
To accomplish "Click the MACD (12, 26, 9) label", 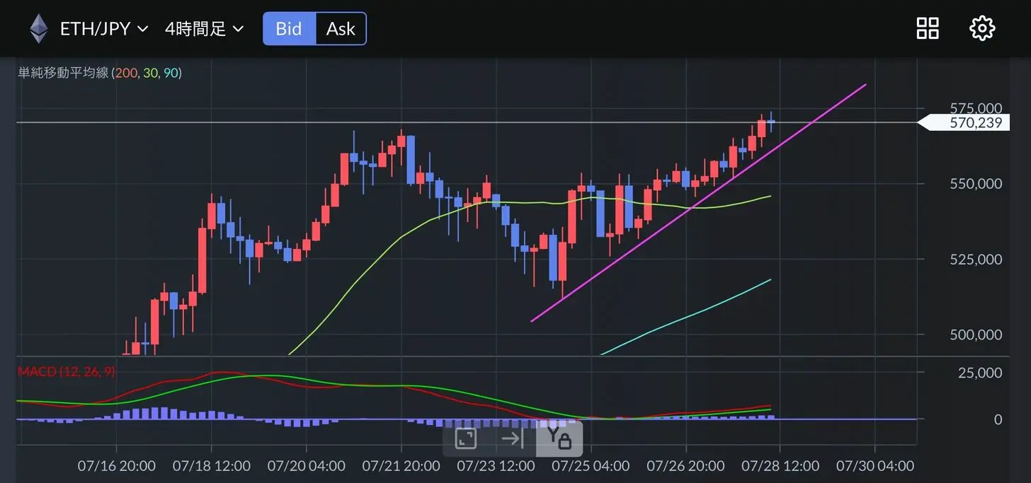I will pyautogui.click(x=67, y=371).
